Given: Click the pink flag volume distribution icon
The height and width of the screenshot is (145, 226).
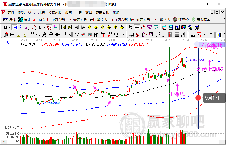Looking at the screenshot, I should (56, 27).
